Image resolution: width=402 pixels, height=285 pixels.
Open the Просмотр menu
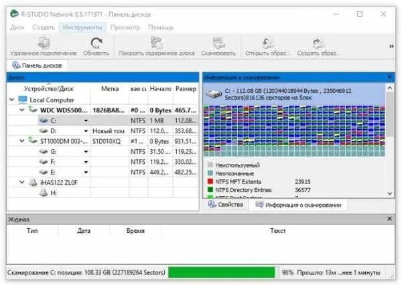(x=125, y=27)
